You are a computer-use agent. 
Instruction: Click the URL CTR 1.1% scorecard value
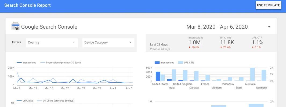click(x=257, y=43)
